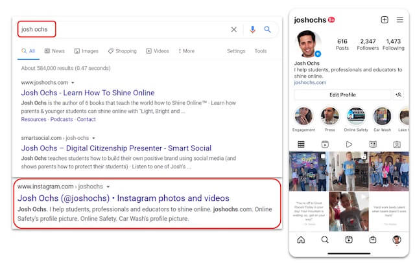This screenshot has height=263, width=415.
Task: Tap the Edit Profile button
Action: (x=342, y=95)
